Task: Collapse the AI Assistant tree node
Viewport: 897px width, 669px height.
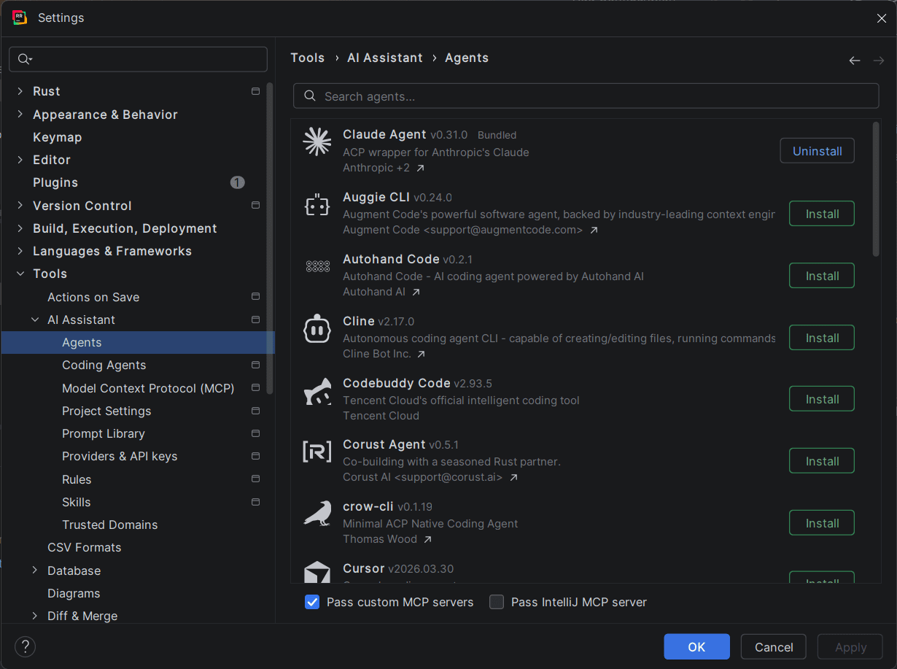Action: pyautogui.click(x=35, y=320)
